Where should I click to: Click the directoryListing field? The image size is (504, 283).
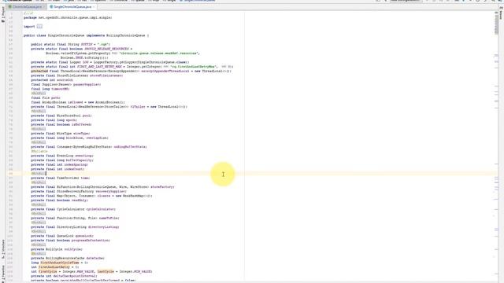(103, 227)
